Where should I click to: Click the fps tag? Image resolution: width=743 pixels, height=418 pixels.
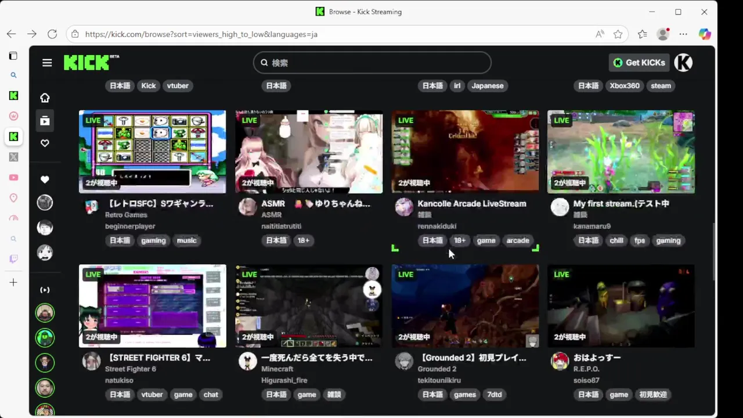[x=640, y=240]
